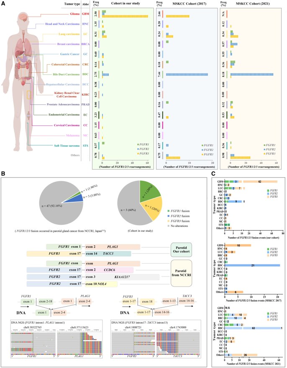Click the 'Bile Duct Carcinoma' label
Image resolution: width=287 pixels, height=368 pixels.
[x=66, y=74]
